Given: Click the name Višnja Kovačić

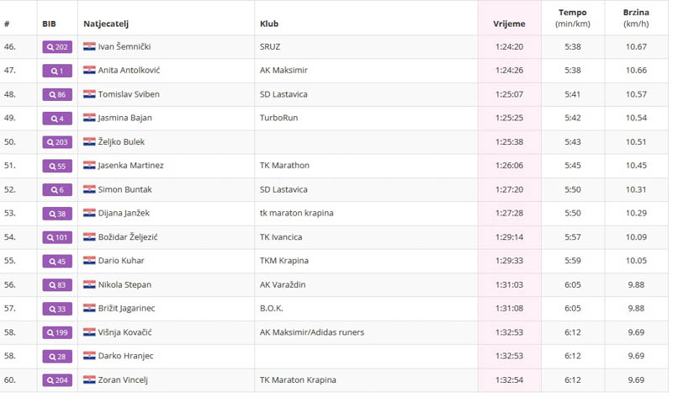Looking at the screenshot, I should tap(125, 332).
